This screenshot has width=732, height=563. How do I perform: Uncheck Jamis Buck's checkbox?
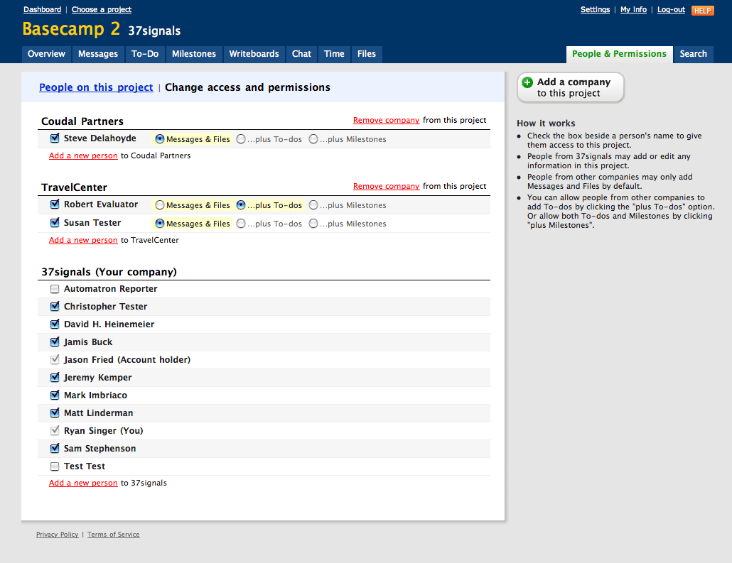(x=55, y=341)
